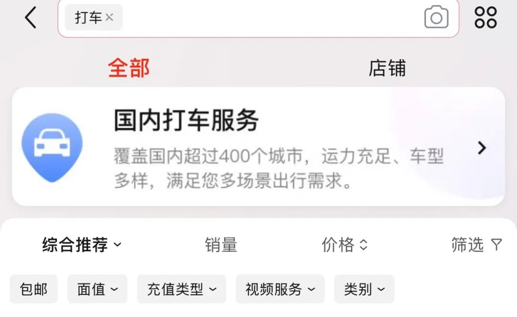
Task: Sort results by 销量
Action: 221,245
